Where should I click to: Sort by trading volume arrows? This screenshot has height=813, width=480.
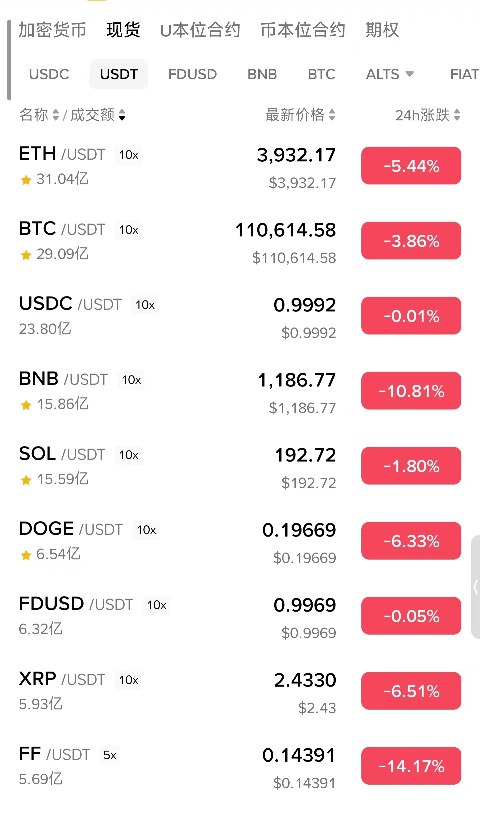tap(122, 115)
